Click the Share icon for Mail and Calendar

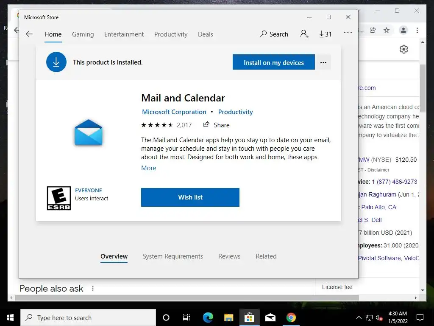point(206,124)
